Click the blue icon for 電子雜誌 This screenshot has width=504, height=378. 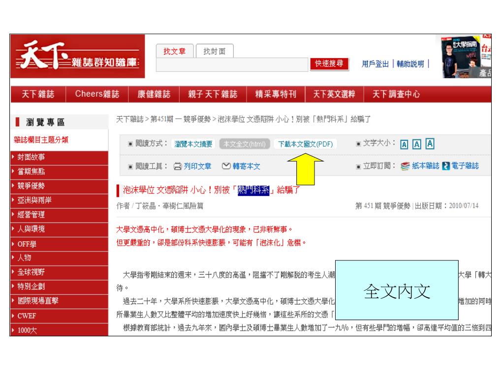[x=446, y=166]
